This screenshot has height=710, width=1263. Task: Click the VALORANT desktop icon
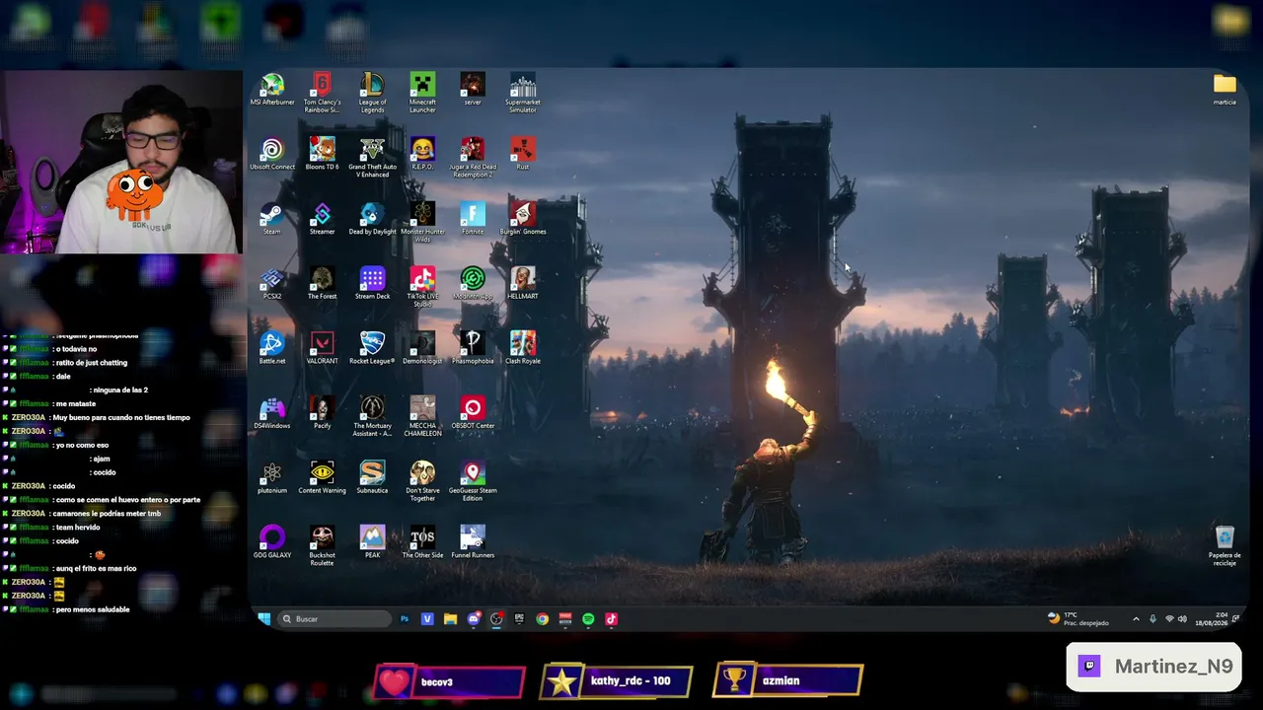coord(322,348)
